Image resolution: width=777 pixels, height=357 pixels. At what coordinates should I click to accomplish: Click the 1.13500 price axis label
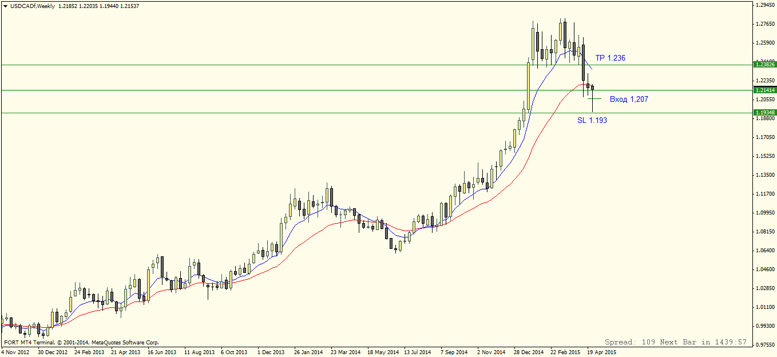coord(766,175)
